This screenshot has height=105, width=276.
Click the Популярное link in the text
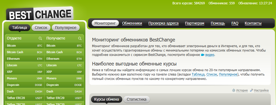(x=228, y=74)
